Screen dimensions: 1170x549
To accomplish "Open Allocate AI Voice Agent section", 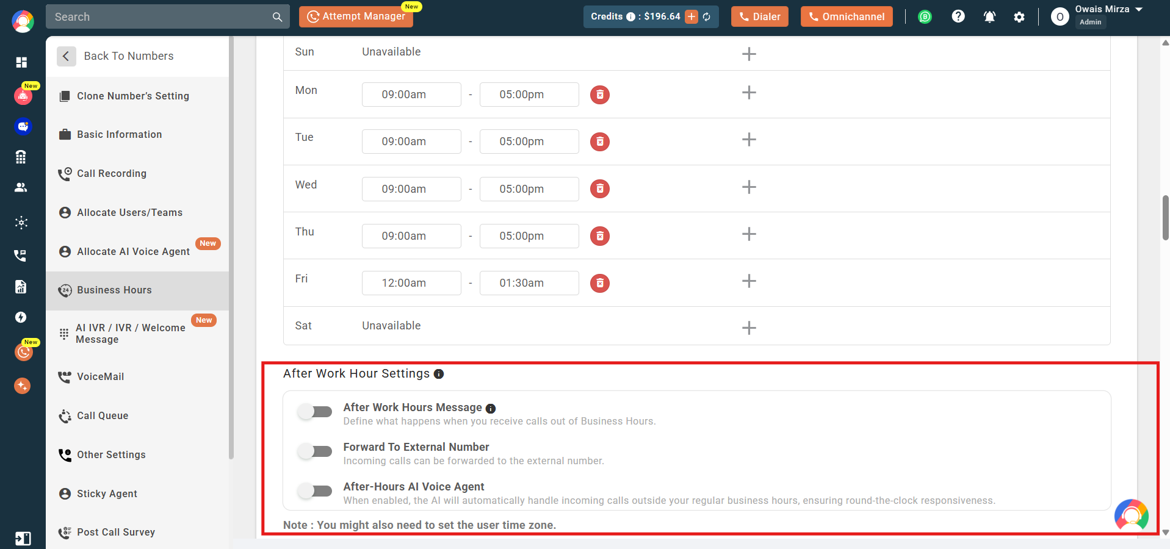I will tap(137, 251).
